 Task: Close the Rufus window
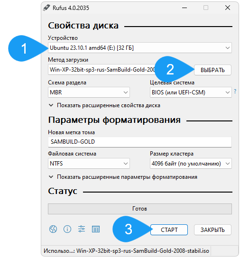click(x=228, y=8)
